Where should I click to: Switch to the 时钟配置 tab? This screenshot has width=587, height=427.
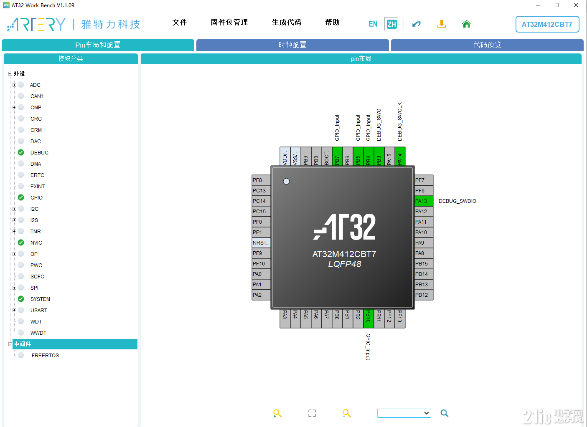click(292, 45)
